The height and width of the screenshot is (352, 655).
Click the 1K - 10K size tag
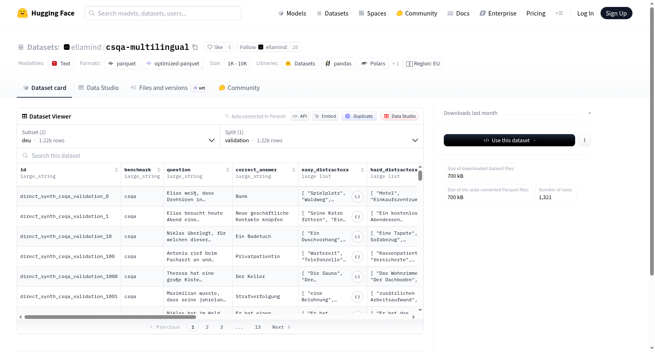pyautogui.click(x=237, y=63)
